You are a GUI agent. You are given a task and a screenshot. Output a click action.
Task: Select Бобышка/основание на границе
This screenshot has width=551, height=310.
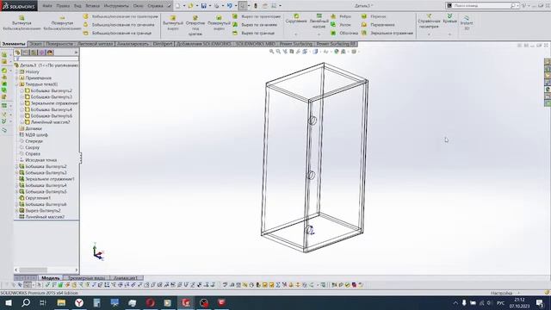[117, 33]
